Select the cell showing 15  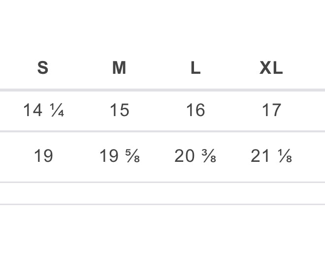[x=119, y=111]
